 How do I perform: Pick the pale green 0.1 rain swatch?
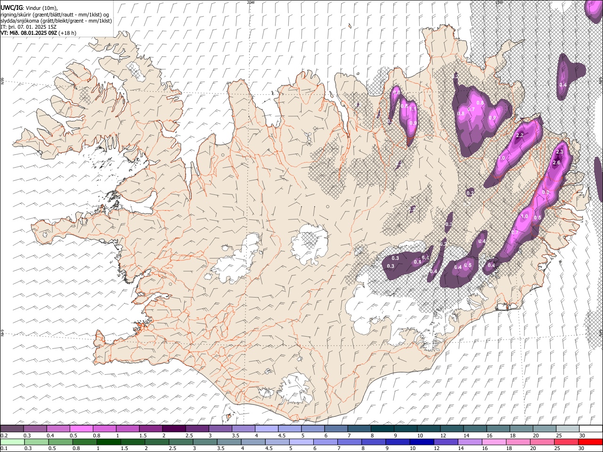coord(12,442)
